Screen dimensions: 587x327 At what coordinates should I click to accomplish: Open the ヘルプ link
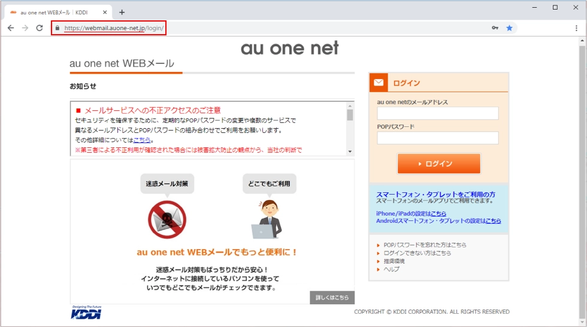pyautogui.click(x=391, y=270)
